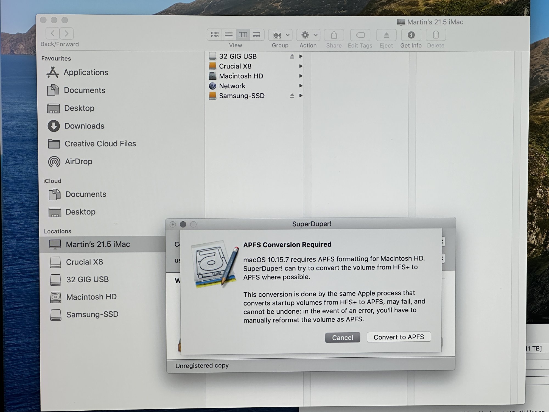Open the Group dropdown menu
The width and height of the screenshot is (549, 412).
pyautogui.click(x=280, y=35)
